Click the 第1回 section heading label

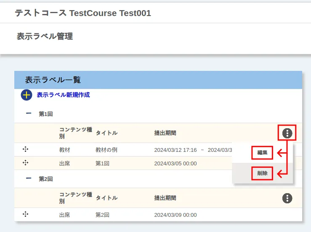coord(46,114)
